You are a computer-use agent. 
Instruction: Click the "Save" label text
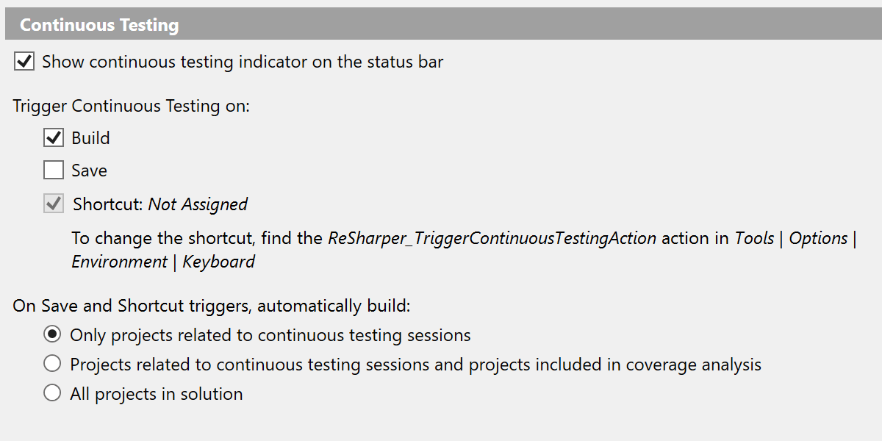pos(89,171)
